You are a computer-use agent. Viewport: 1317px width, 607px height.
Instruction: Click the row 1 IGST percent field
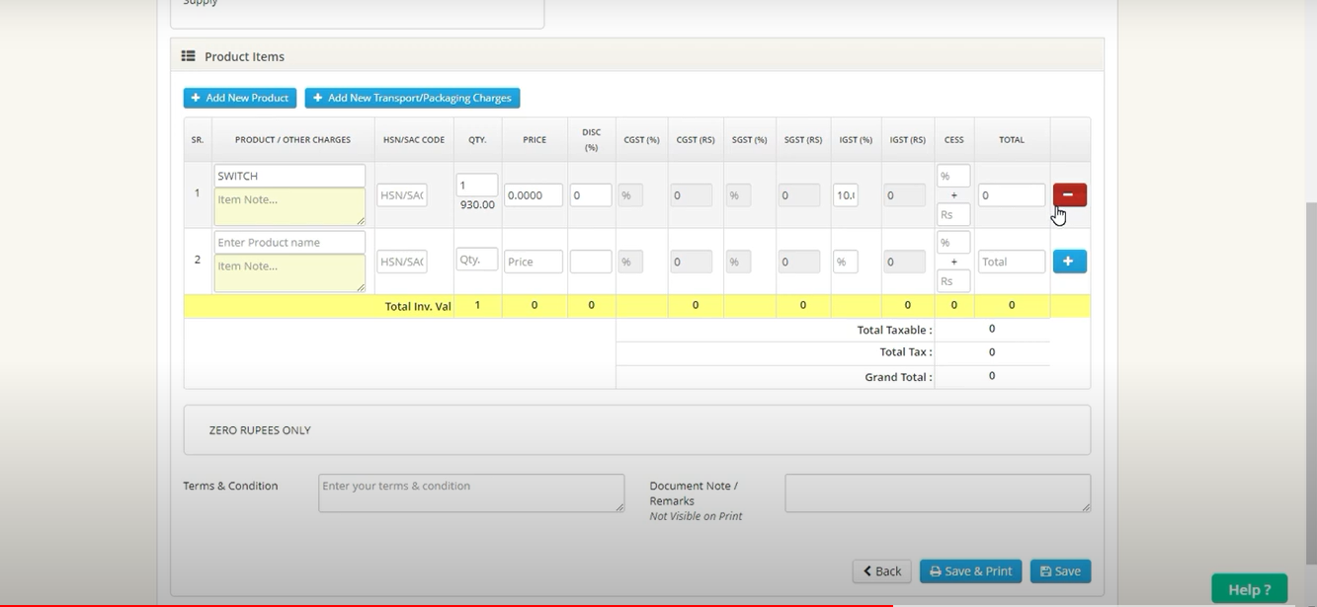845,195
